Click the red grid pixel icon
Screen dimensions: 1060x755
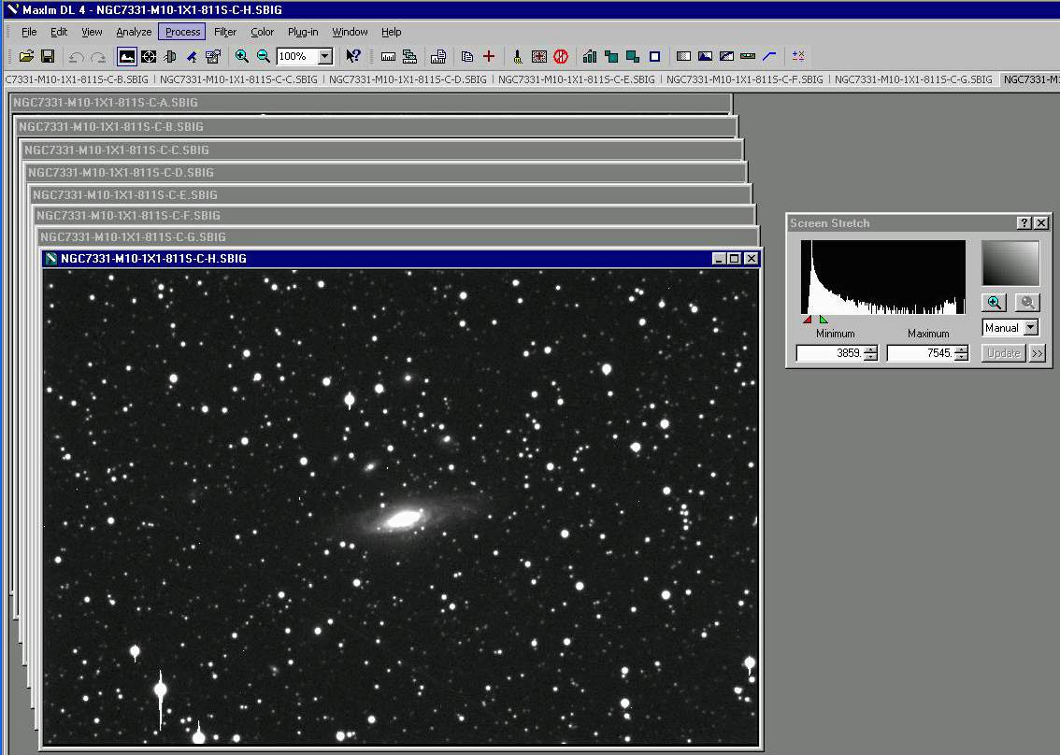coord(538,57)
